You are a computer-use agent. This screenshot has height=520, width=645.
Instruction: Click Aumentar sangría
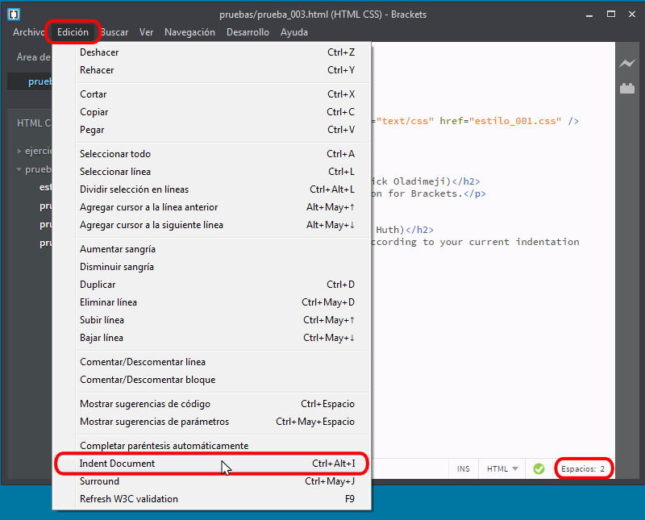(212, 249)
